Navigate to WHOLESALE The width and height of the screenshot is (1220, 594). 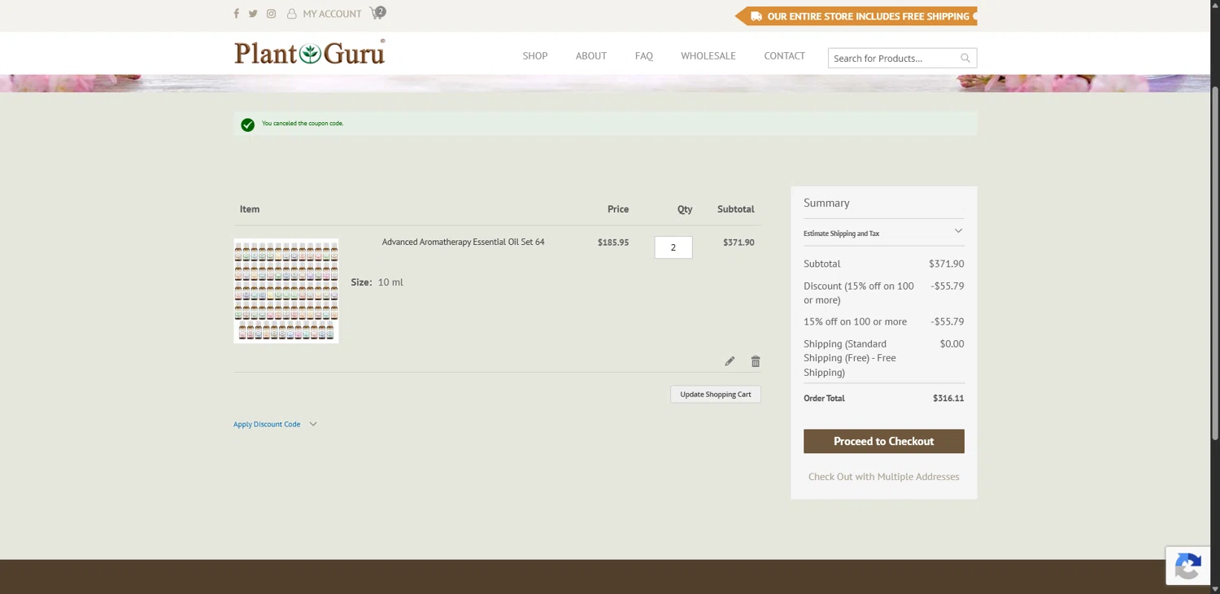point(708,56)
